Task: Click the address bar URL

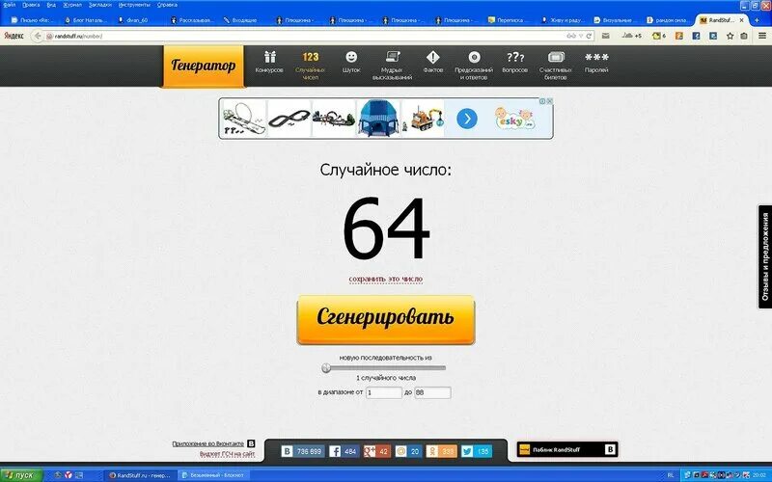Action: click(79, 36)
